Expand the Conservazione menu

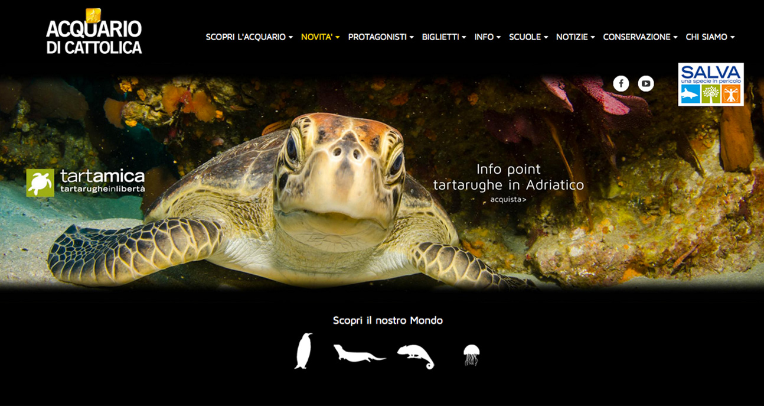click(x=641, y=37)
